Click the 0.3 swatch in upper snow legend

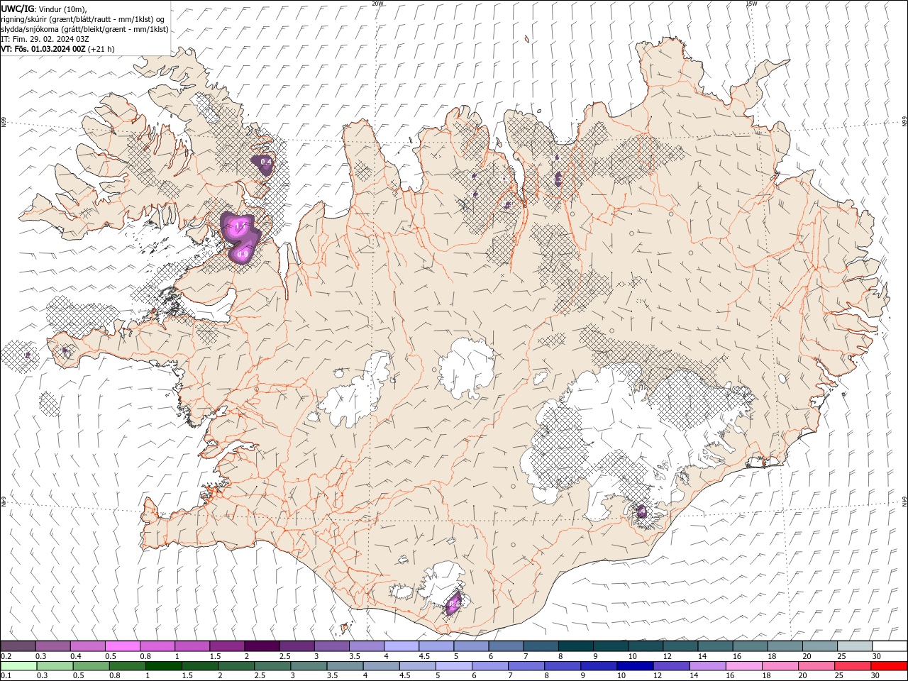point(53,646)
